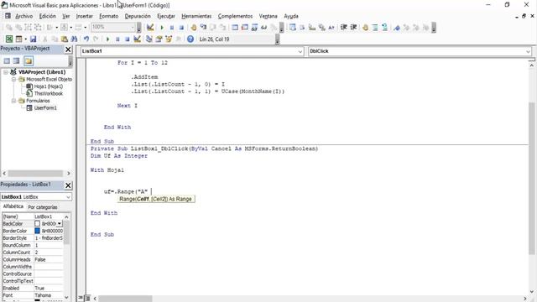Image resolution: width=537 pixels, height=302 pixels.
Task: Click View Object icon in Project panel
Action: point(17,61)
